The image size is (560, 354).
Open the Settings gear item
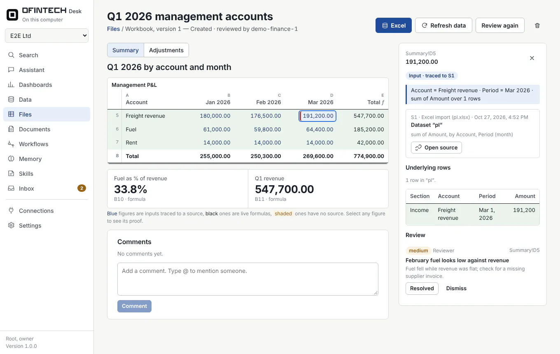click(x=47, y=226)
